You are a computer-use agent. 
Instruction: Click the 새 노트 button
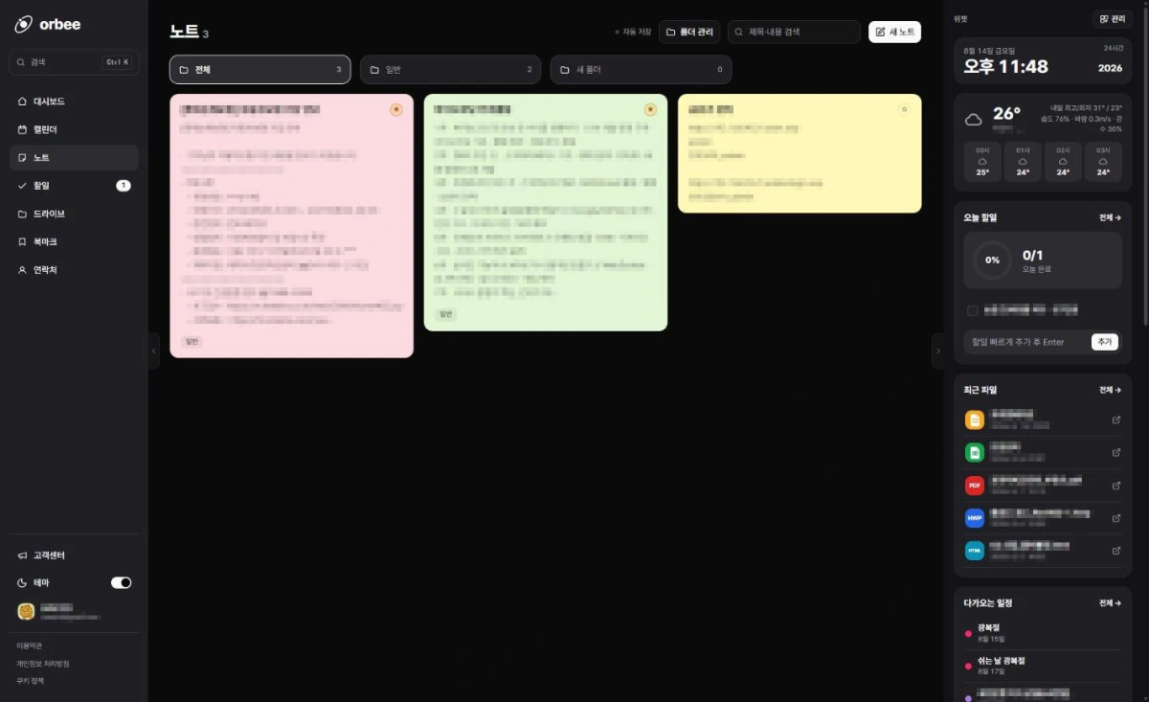pos(894,32)
